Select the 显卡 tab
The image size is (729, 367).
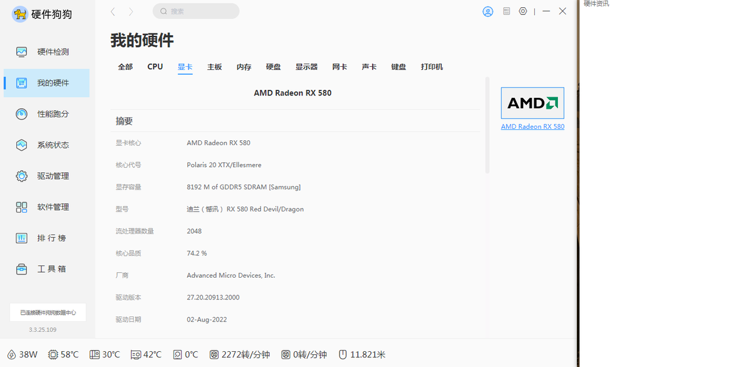click(185, 67)
